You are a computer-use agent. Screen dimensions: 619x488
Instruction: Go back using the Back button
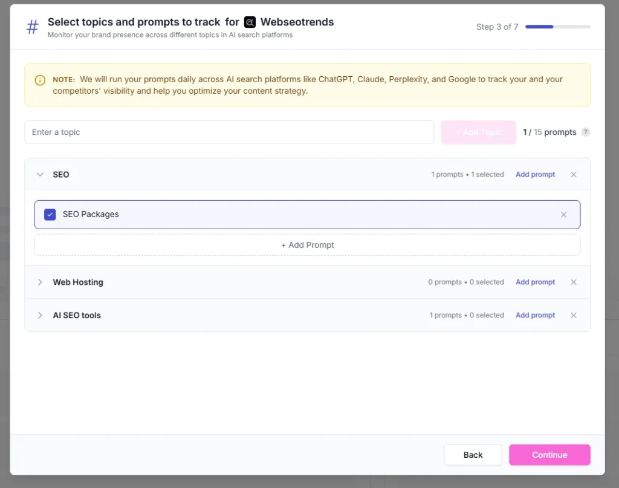click(473, 455)
